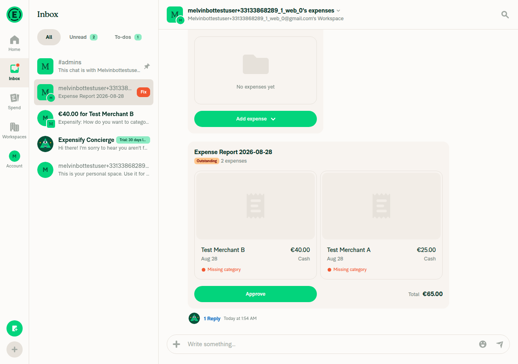Click the Expense Report 2026-08-28 title

tap(233, 152)
